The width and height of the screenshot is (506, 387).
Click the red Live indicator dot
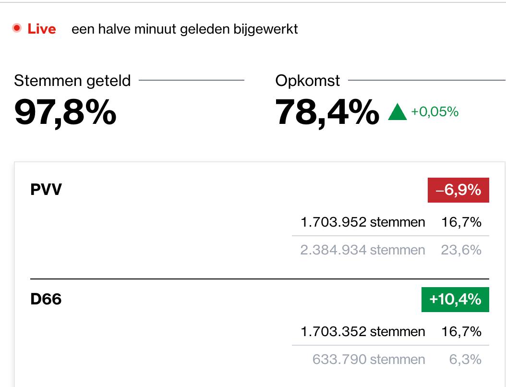pyautogui.click(x=17, y=28)
